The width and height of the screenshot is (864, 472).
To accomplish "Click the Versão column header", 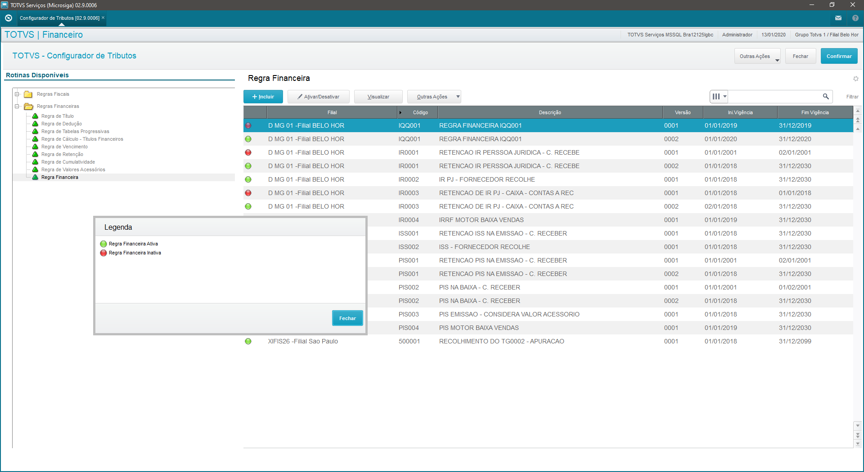I will click(x=683, y=112).
